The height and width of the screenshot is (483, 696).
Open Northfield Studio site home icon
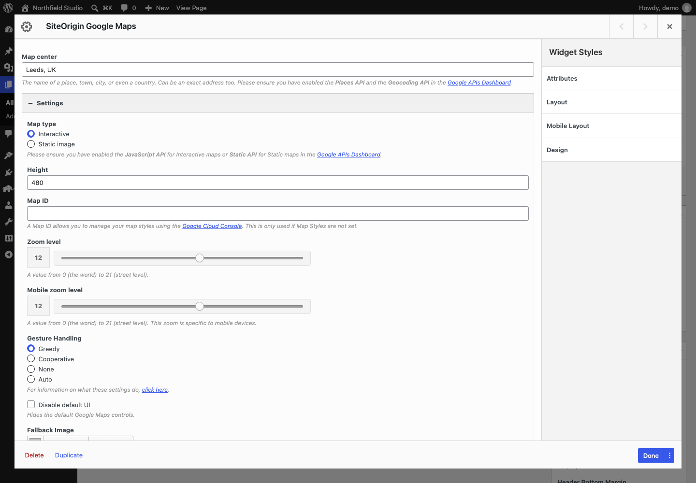(25, 8)
